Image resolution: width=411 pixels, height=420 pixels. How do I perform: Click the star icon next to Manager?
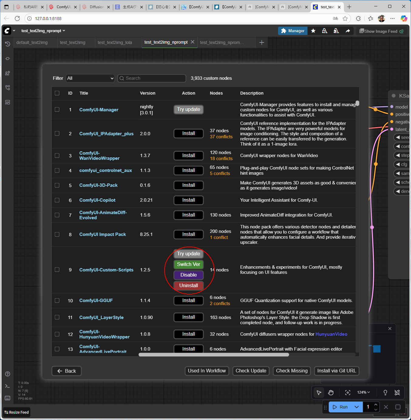click(313, 31)
